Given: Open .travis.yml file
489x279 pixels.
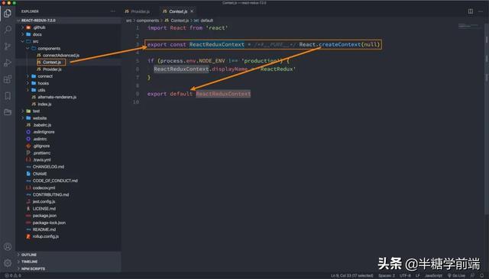Looking at the screenshot, I should (x=68, y=160).
